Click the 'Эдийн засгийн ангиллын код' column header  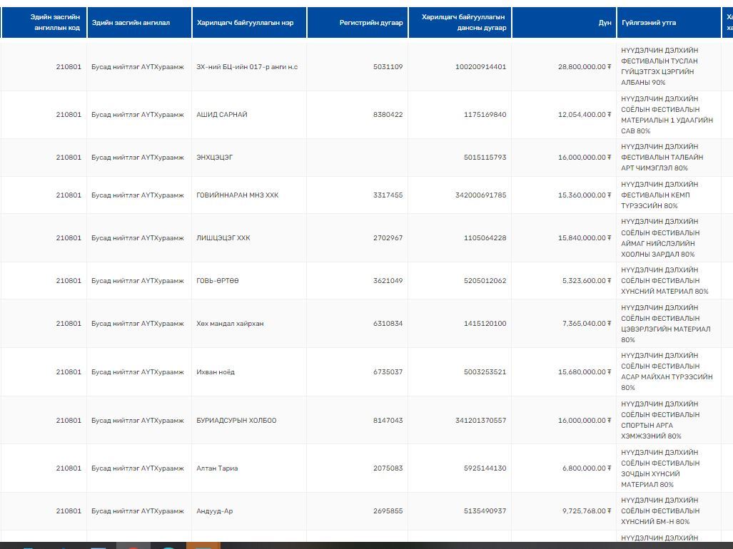pyautogui.click(x=56, y=22)
